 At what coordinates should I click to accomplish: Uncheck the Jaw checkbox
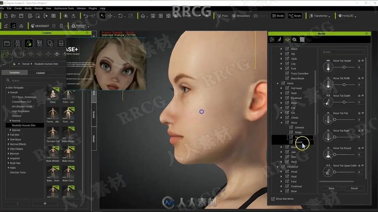pos(287,152)
